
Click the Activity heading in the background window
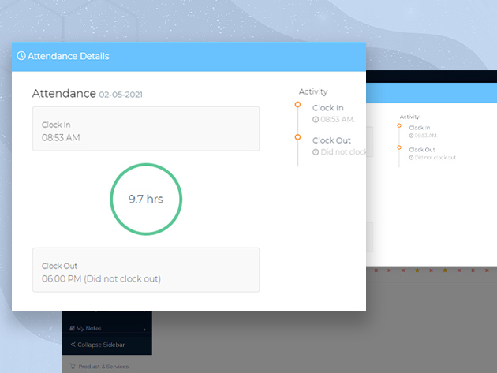click(x=409, y=117)
